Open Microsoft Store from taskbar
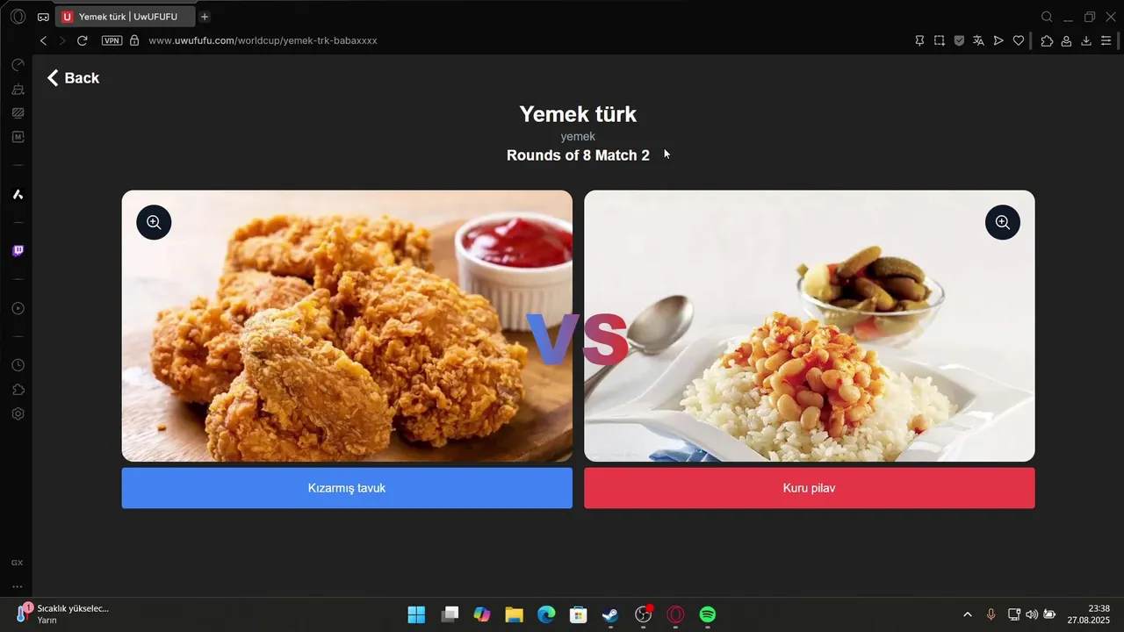Screen dimensions: 1124x632 (578, 614)
